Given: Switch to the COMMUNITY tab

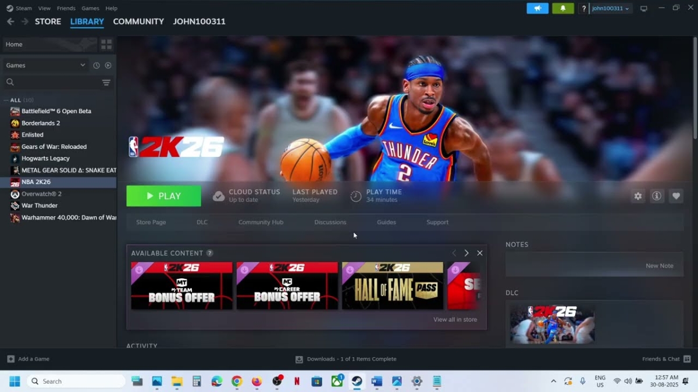Looking at the screenshot, I should point(138,21).
